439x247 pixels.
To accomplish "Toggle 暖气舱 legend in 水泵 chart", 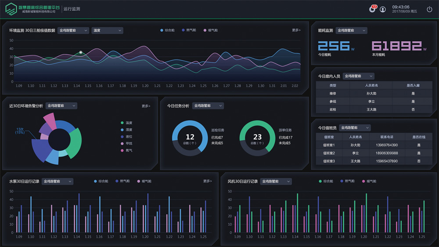I will click(144, 182).
